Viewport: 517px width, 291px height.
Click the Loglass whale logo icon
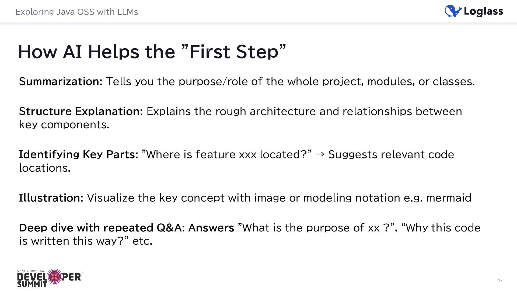[x=453, y=11]
